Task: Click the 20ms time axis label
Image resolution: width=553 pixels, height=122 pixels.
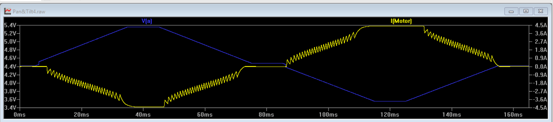Action: (81, 115)
